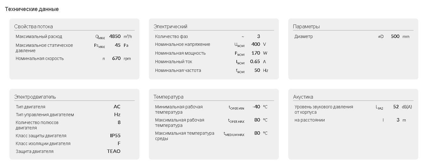Screen dimensions: 423x168
Task: Click the Диаметр 500 value
Action: [x=395, y=36]
